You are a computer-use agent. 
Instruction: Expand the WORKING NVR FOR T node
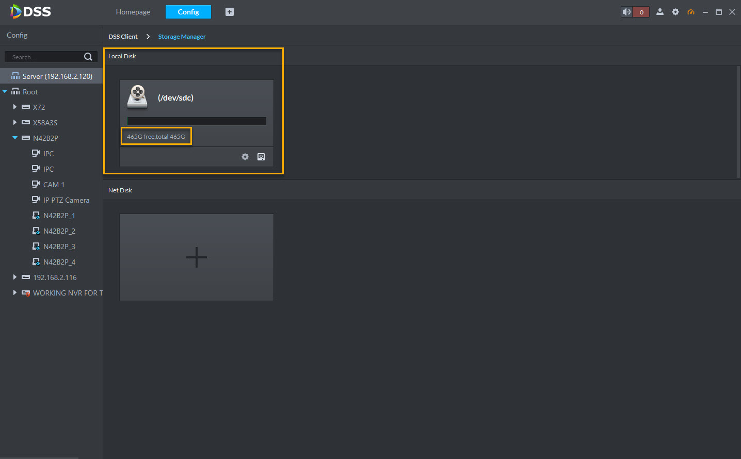15,292
